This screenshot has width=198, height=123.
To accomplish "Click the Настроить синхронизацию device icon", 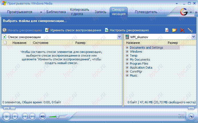I will pyautogui.click(x=107, y=30).
